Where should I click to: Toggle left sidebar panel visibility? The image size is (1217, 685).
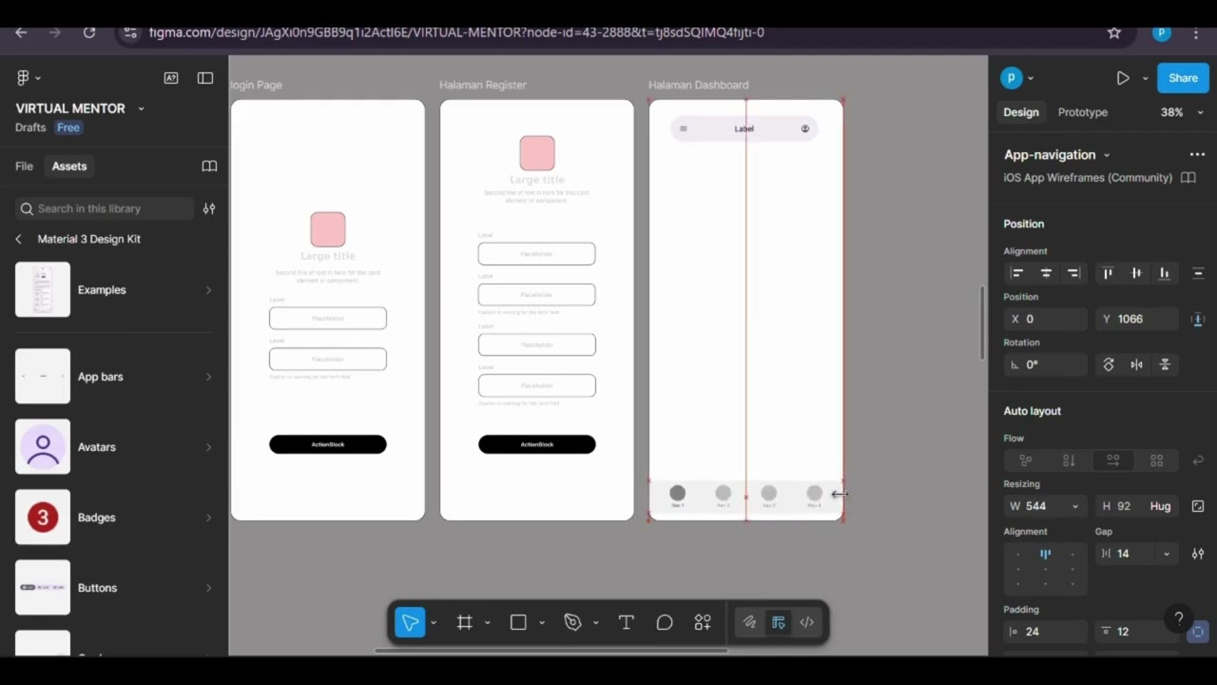(x=205, y=78)
